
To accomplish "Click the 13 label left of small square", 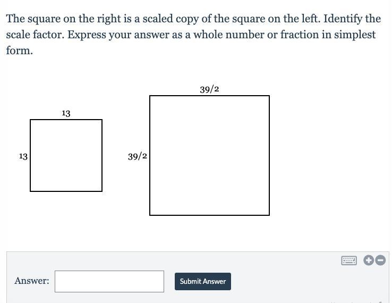I will coord(23,156).
